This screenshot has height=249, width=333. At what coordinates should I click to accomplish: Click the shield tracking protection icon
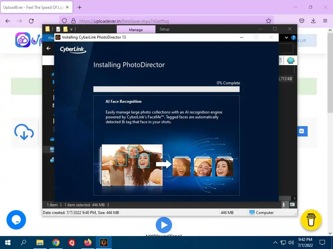(x=64, y=21)
